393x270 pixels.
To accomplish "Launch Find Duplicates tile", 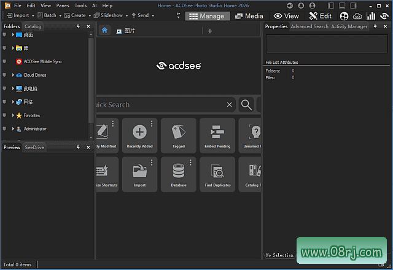I will 217,174.
